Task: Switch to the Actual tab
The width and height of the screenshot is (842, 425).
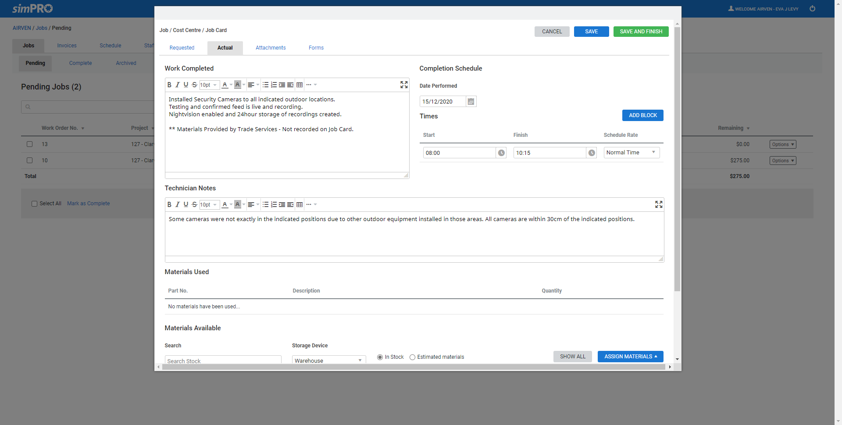Action: click(225, 48)
